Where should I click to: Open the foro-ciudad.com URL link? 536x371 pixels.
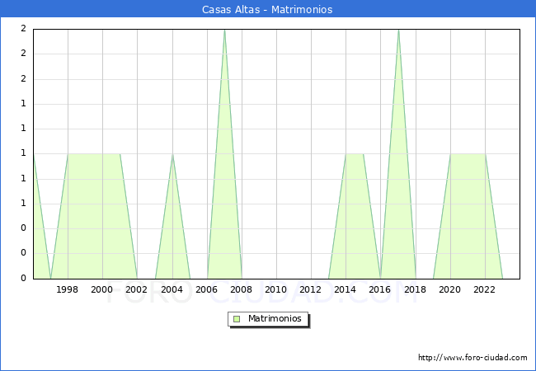tap(473, 358)
